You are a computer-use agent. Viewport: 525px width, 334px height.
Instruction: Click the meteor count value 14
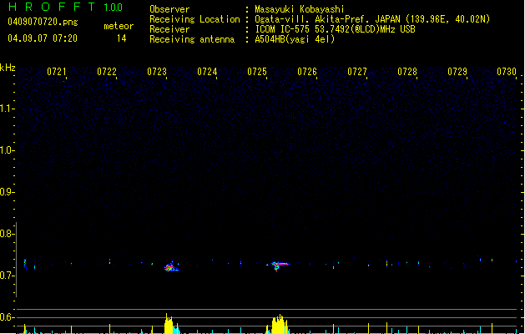122,38
